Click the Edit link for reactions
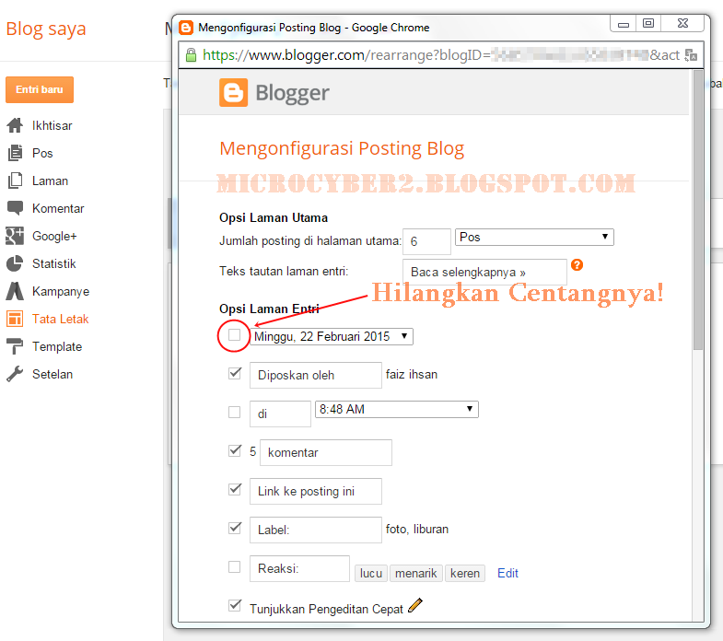The image size is (723, 641). point(507,573)
